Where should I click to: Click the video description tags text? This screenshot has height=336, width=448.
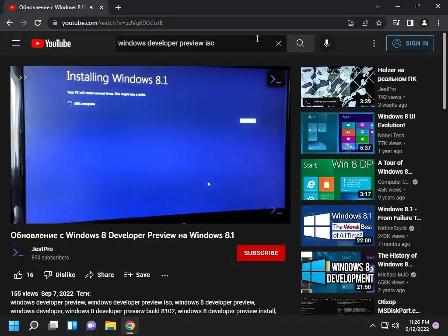coord(143,307)
